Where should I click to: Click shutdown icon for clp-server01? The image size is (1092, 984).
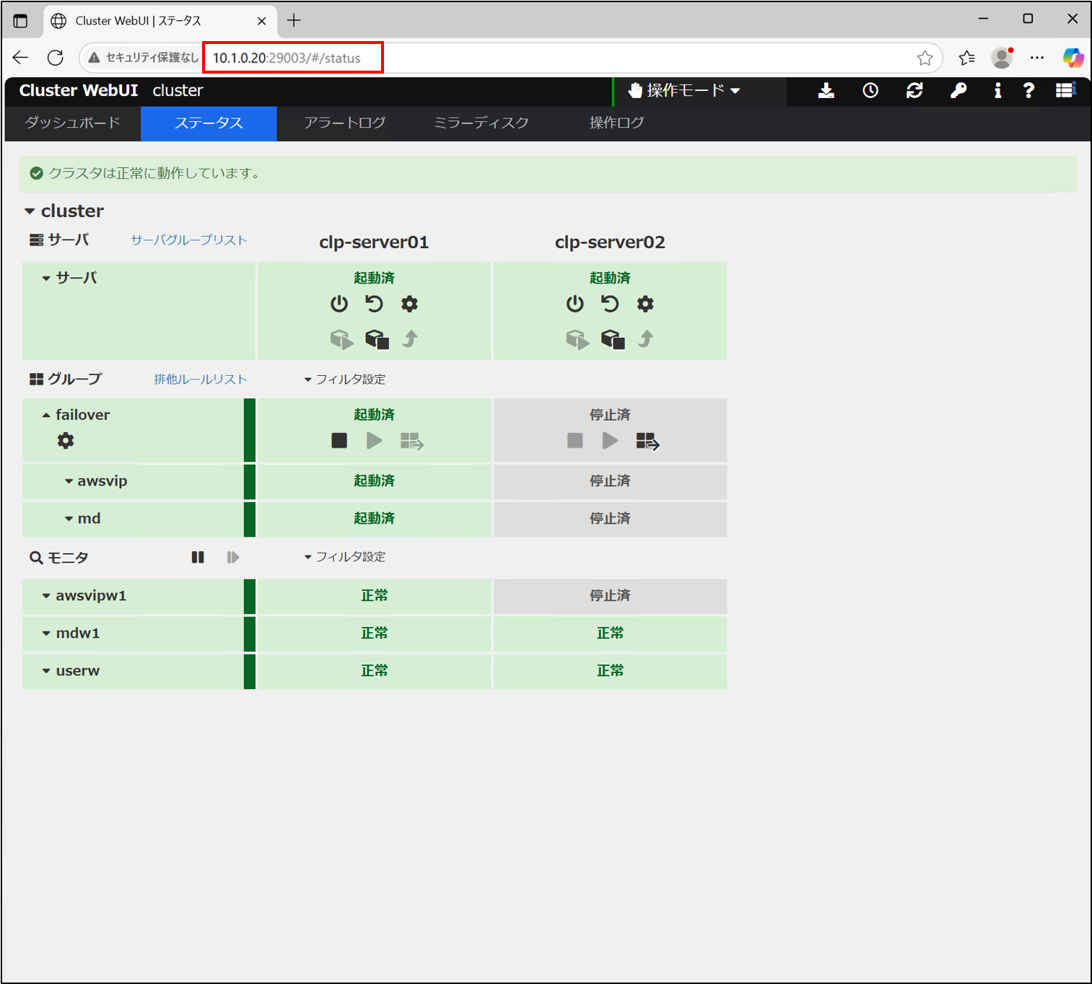click(x=338, y=304)
